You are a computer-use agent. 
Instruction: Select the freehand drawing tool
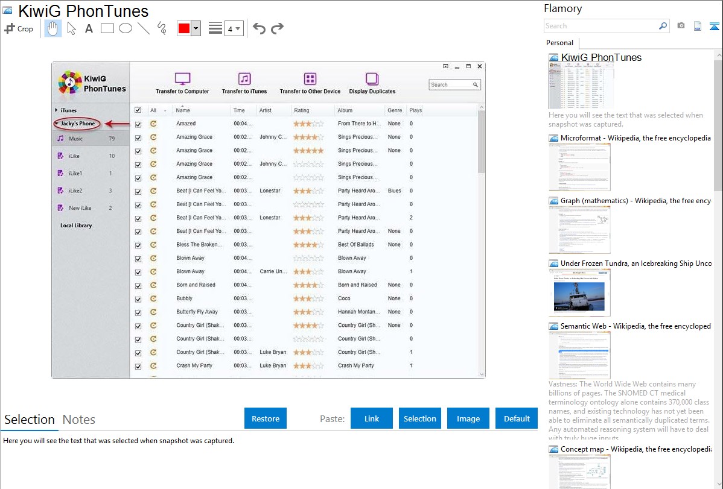point(162,28)
